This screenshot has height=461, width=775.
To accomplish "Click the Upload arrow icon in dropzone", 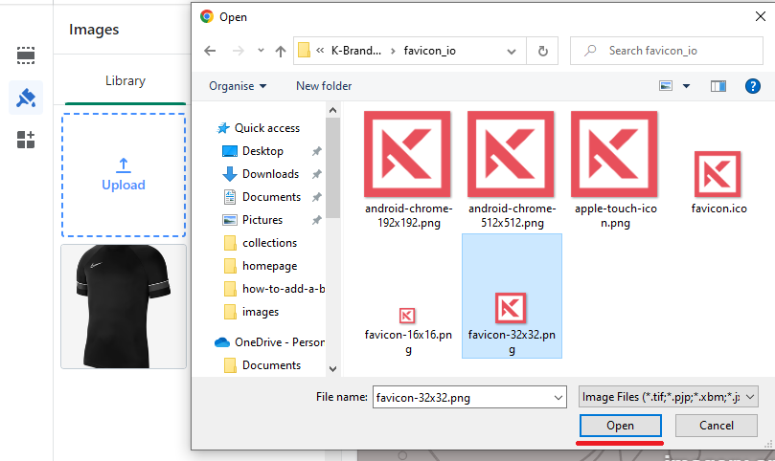I will click(124, 165).
